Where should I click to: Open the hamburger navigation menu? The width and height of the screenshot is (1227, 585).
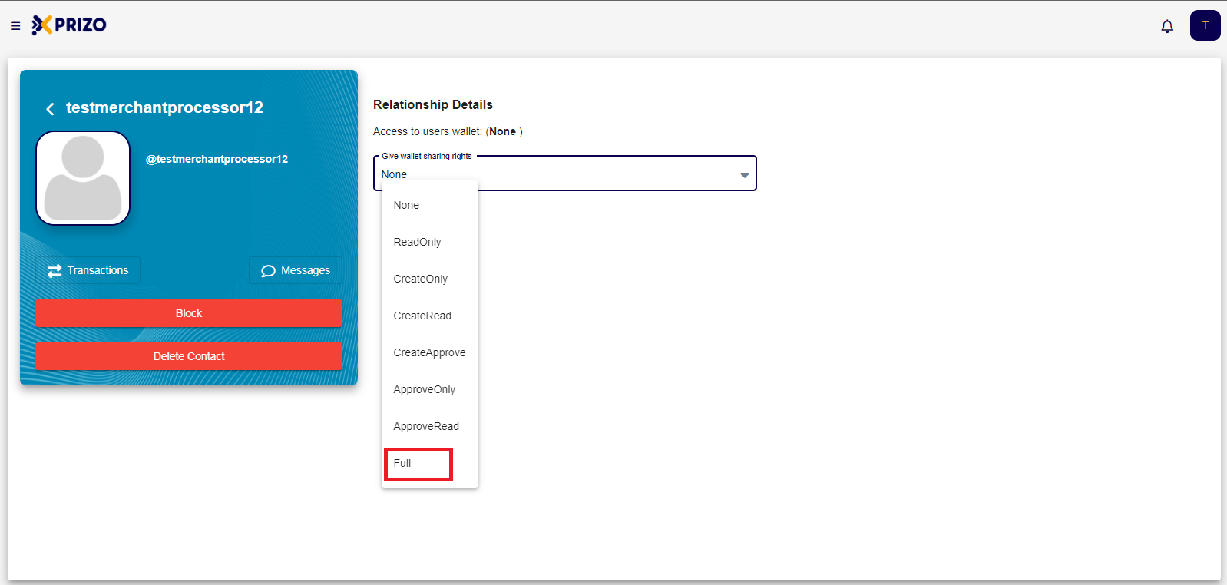(x=15, y=26)
